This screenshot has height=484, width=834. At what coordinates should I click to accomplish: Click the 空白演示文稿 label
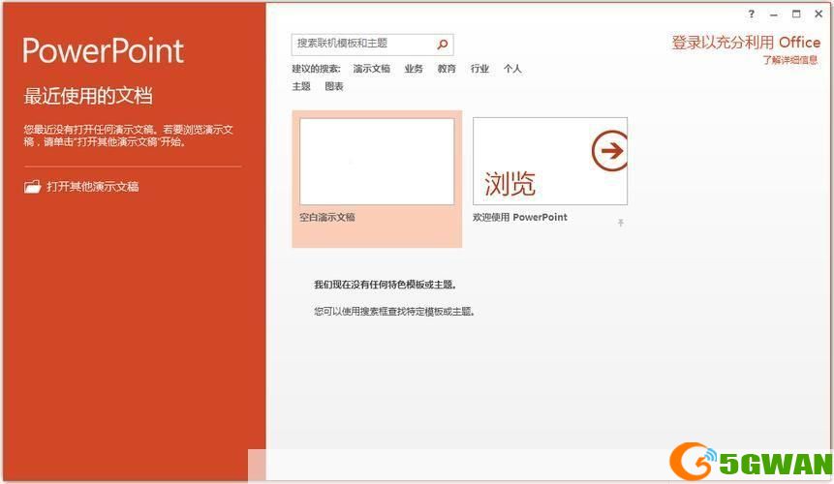point(327,217)
